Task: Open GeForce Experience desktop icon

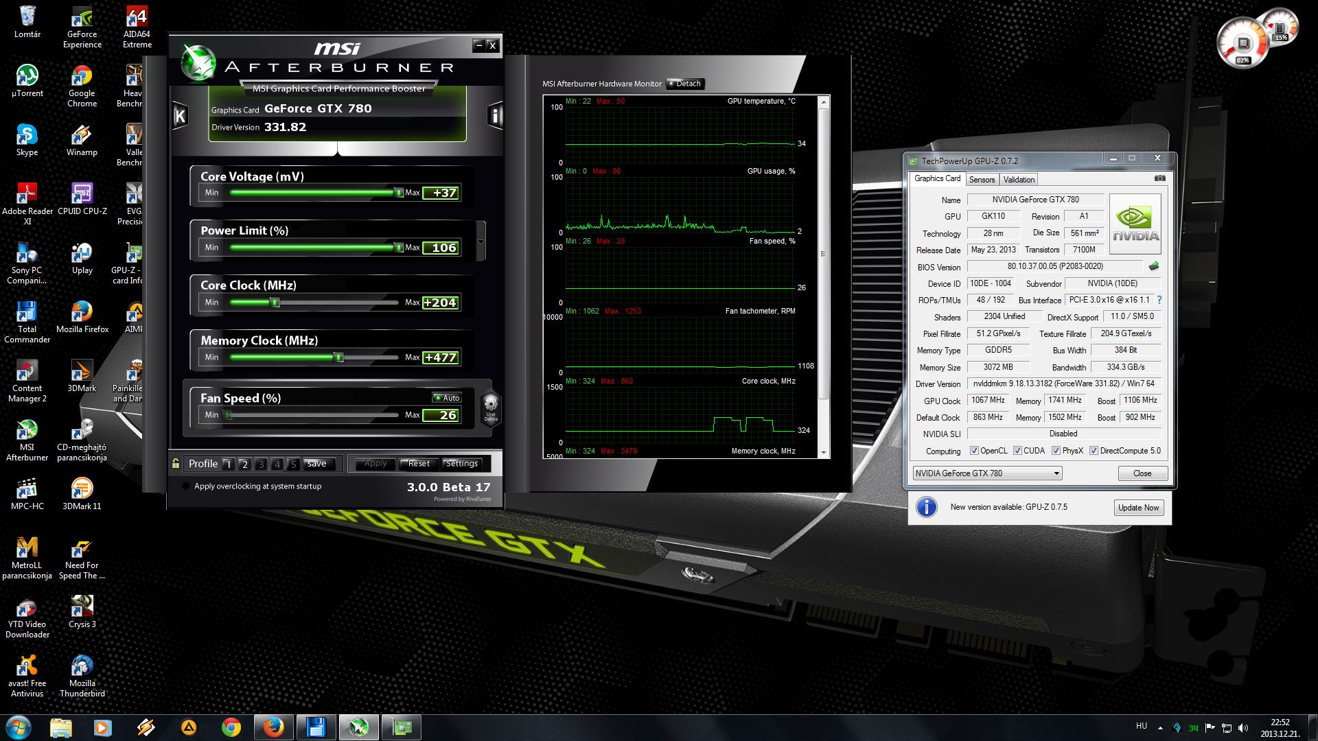Action: [82, 27]
